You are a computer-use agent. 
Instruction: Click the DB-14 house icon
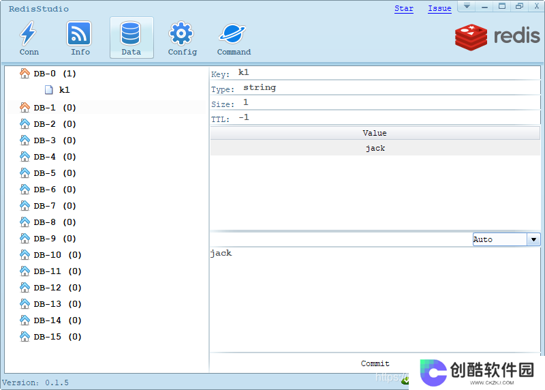click(x=25, y=320)
